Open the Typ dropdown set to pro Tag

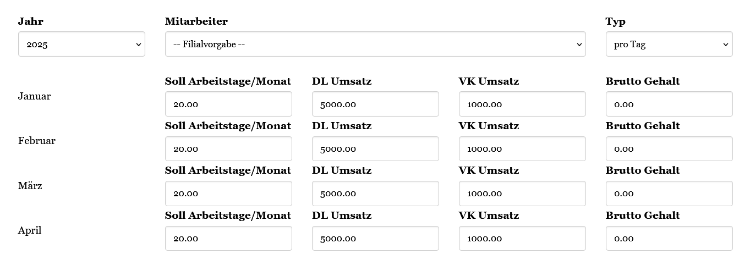click(x=669, y=44)
